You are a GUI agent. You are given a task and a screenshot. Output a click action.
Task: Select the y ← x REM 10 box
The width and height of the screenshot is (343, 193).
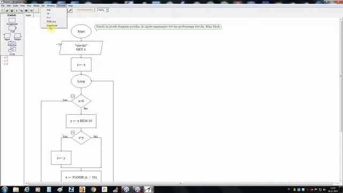(x=81, y=121)
